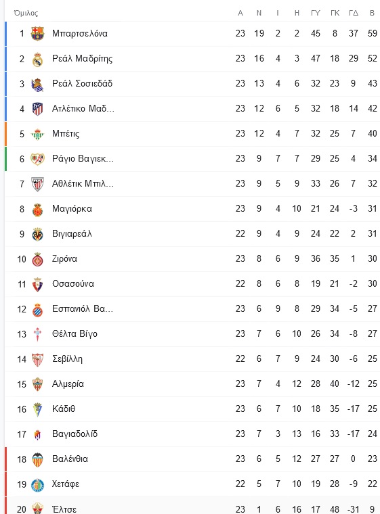Click the Κάδιθ team name
The image size is (380, 514).
64,408
